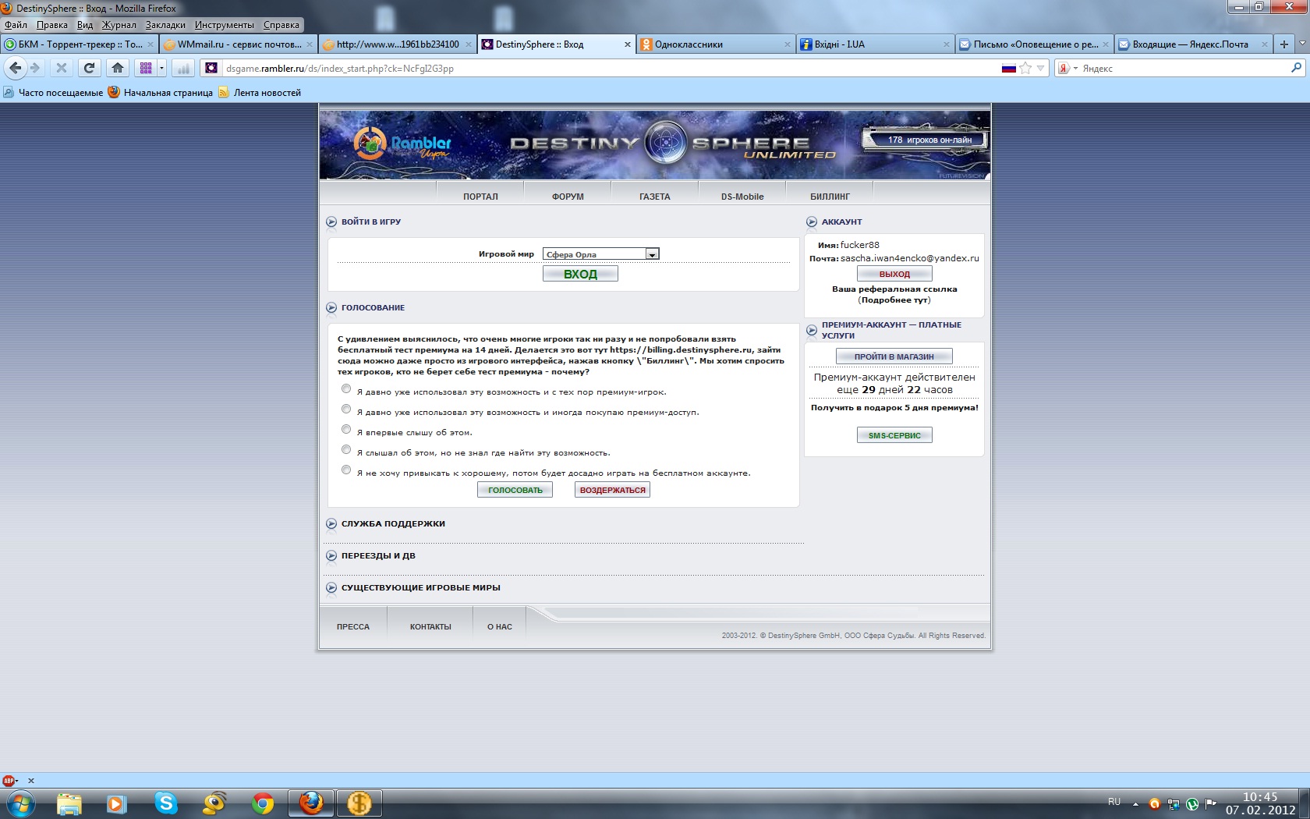Click the green ВХОД button
Screen dimensions: 1310x819
tap(580, 274)
